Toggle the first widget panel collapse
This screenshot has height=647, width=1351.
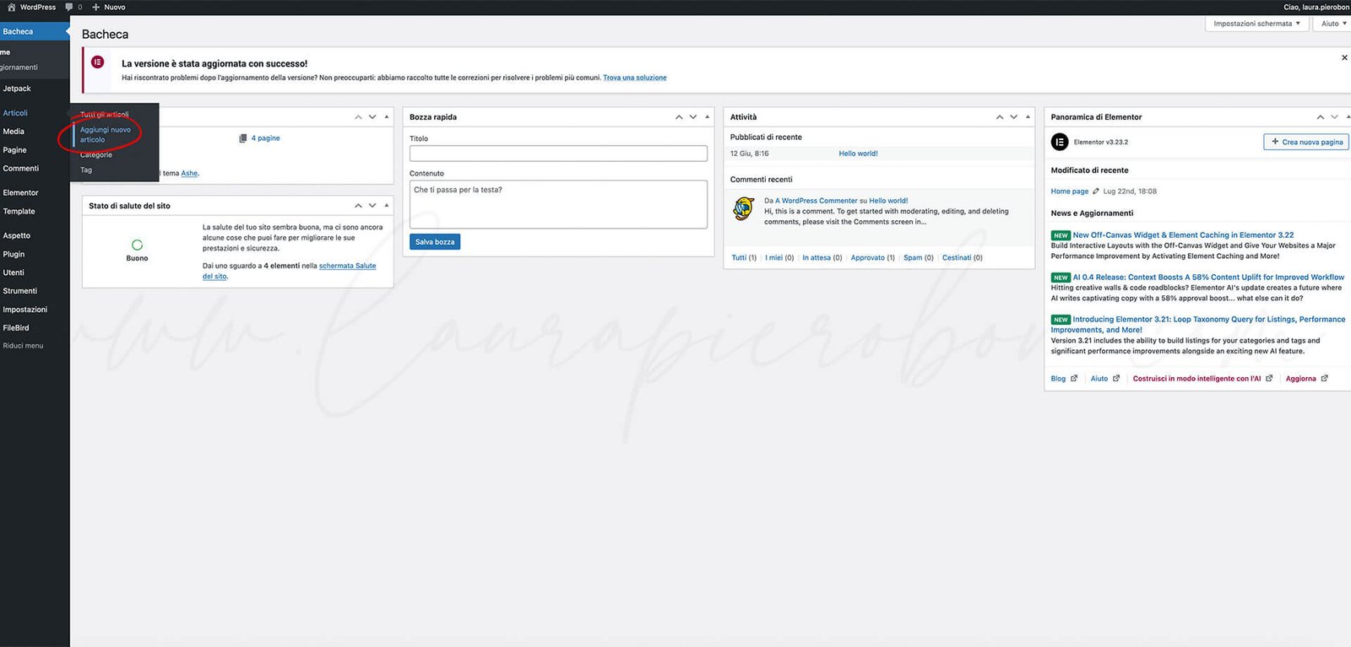[387, 117]
